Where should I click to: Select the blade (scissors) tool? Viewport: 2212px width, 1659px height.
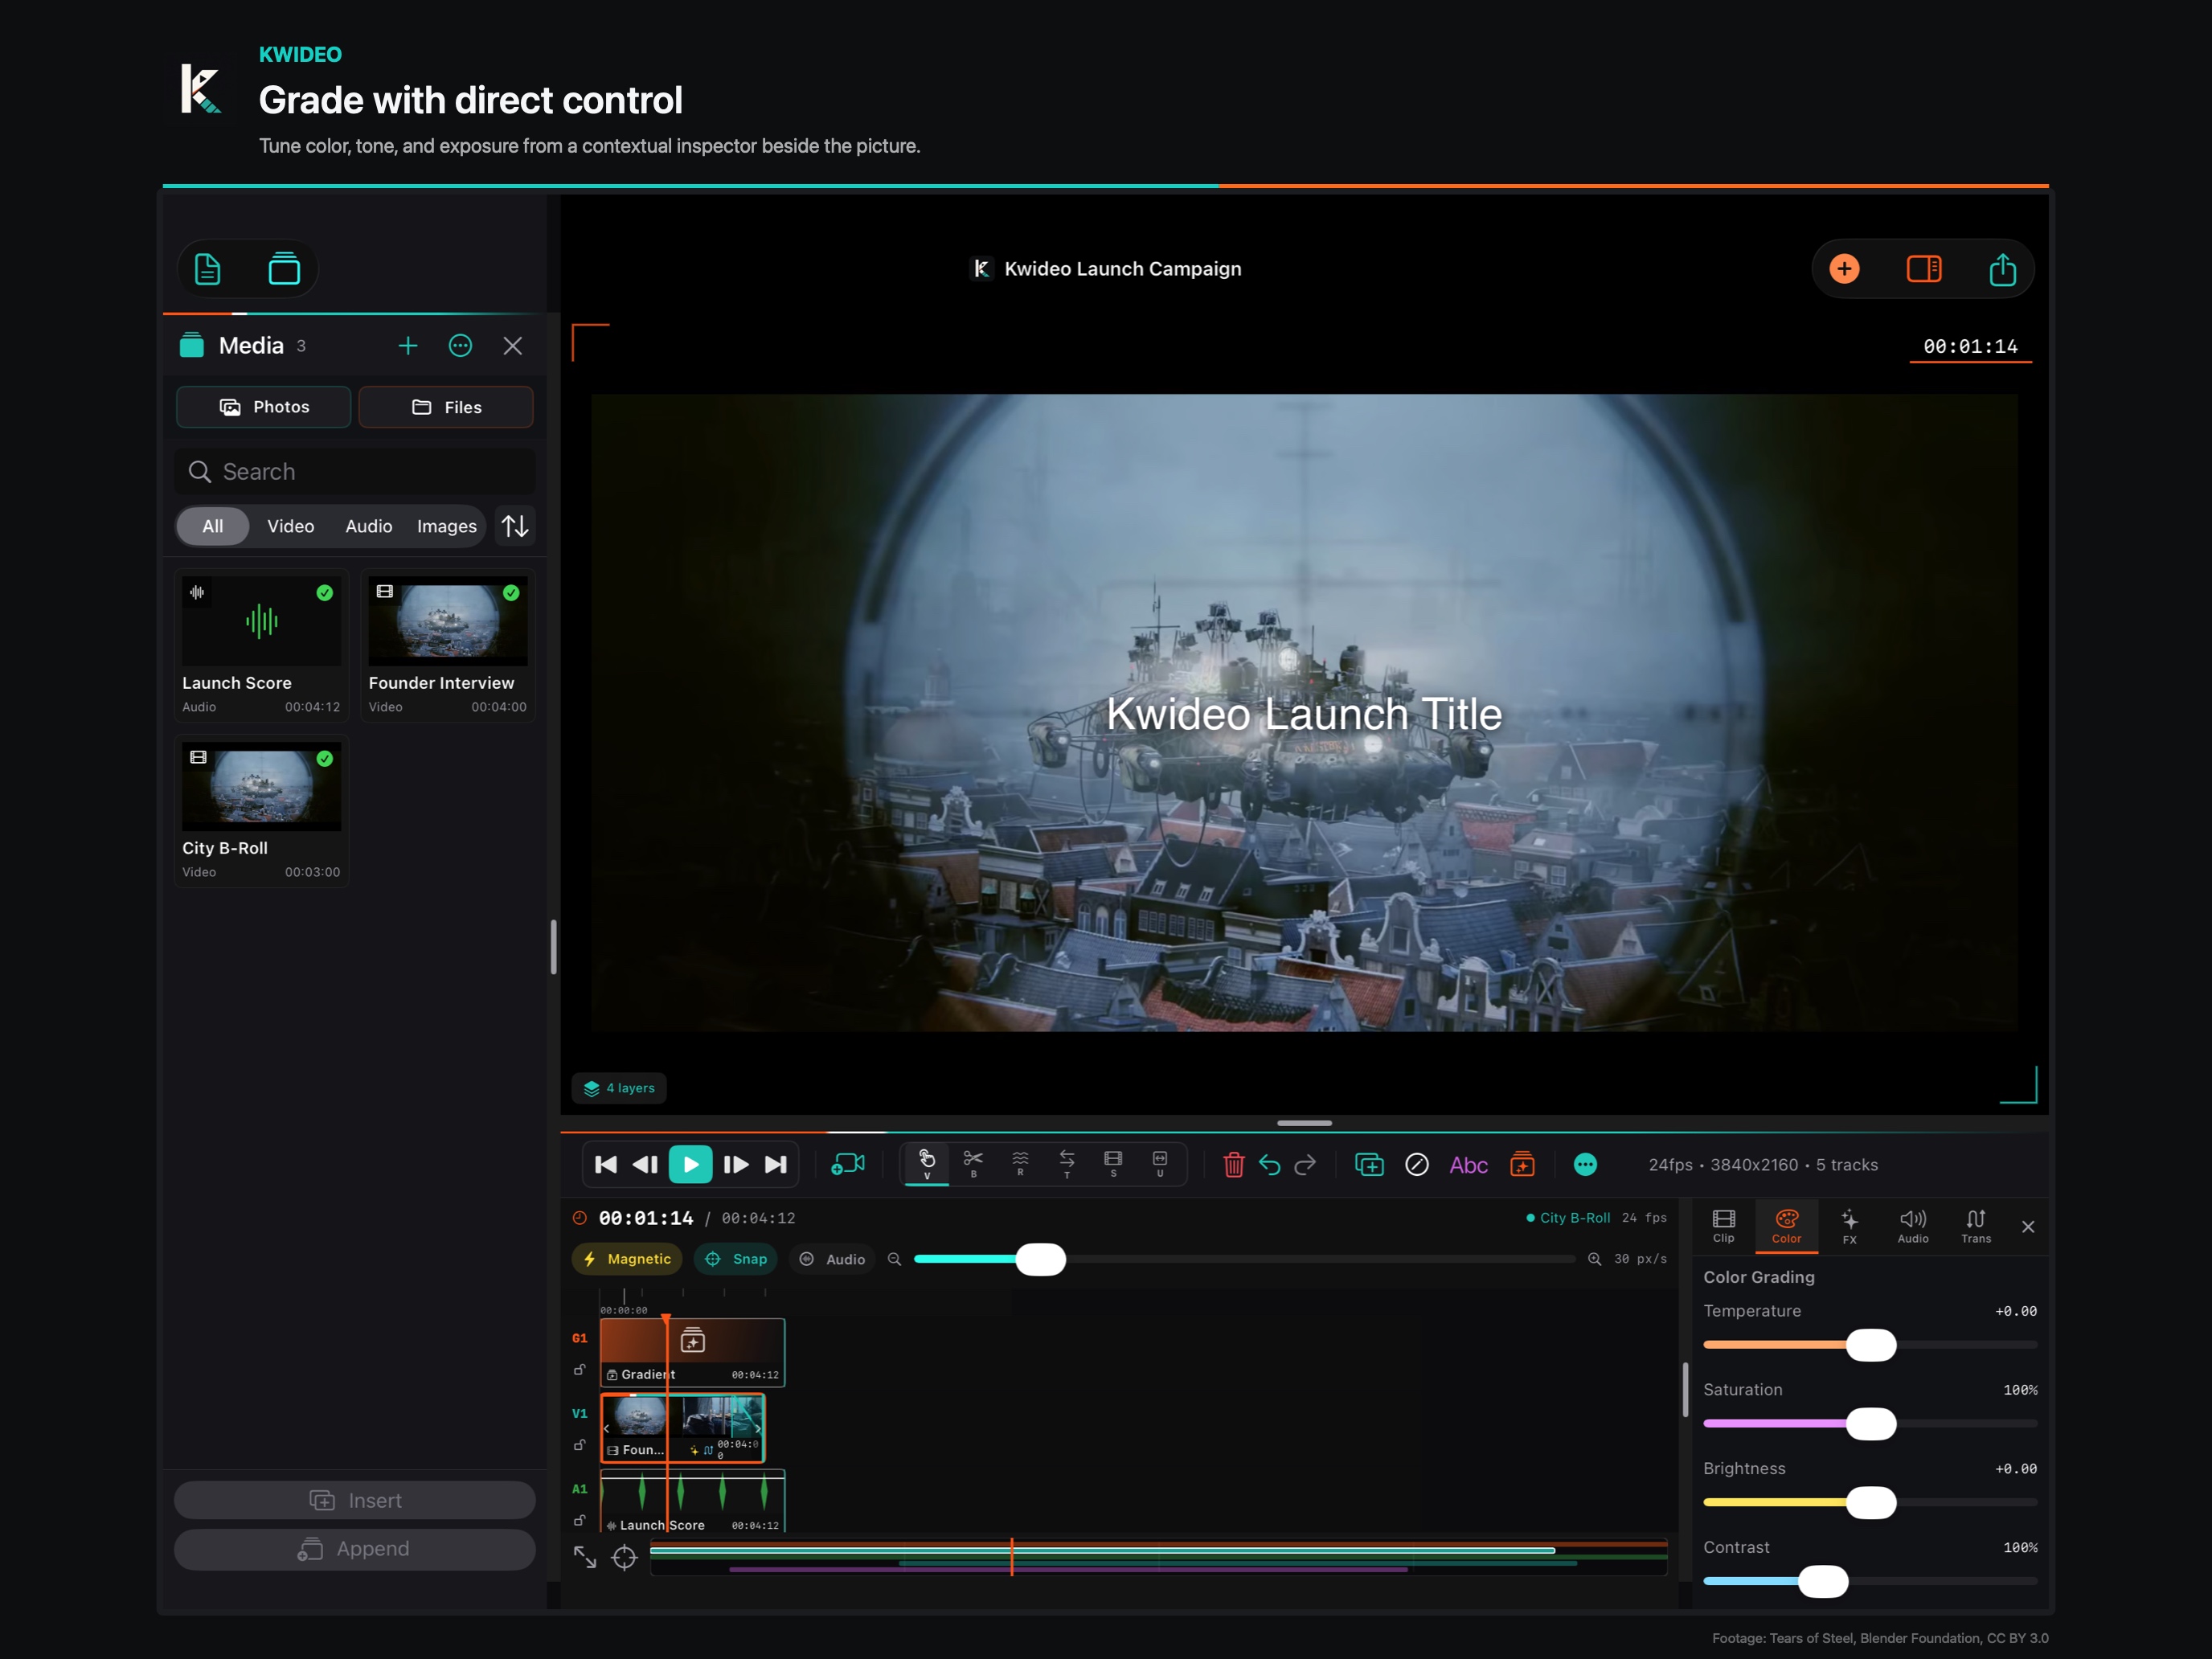pyautogui.click(x=972, y=1164)
